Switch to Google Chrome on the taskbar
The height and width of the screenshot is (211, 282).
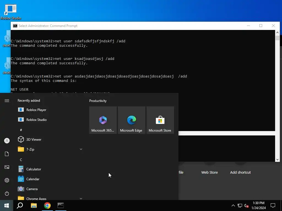pos(47,206)
